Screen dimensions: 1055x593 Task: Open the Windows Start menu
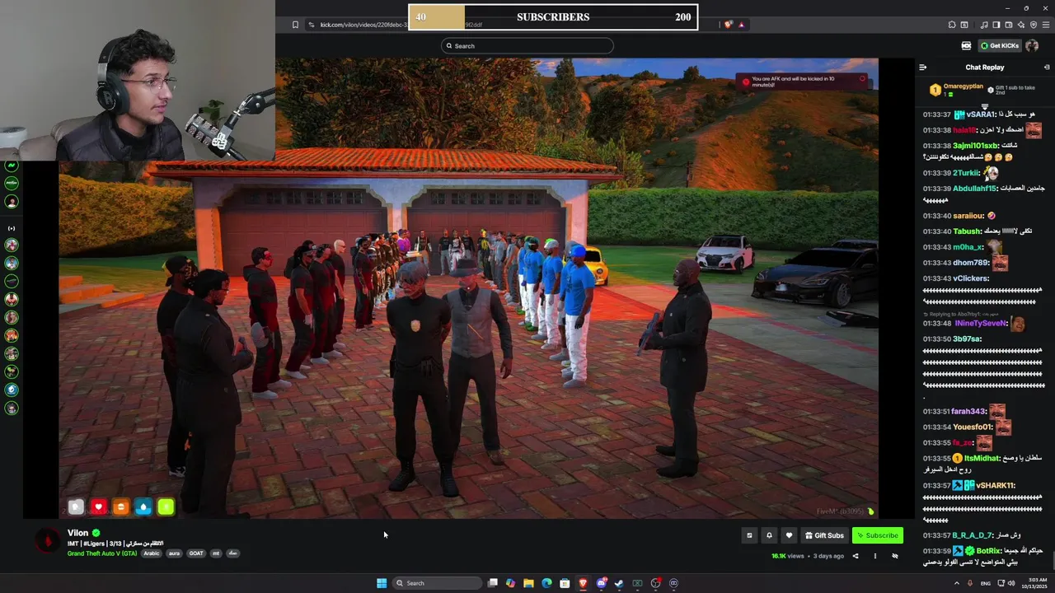pos(382,583)
